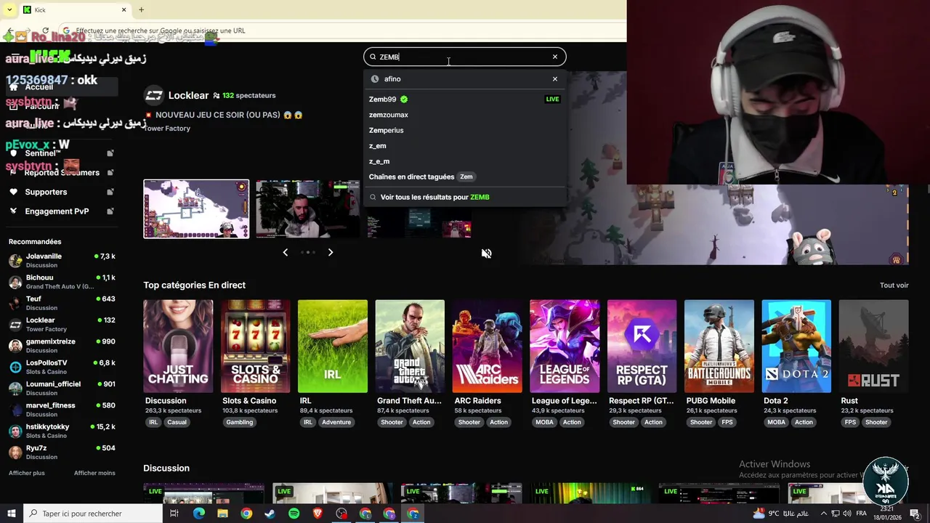Open the IRL category card

click(x=333, y=346)
